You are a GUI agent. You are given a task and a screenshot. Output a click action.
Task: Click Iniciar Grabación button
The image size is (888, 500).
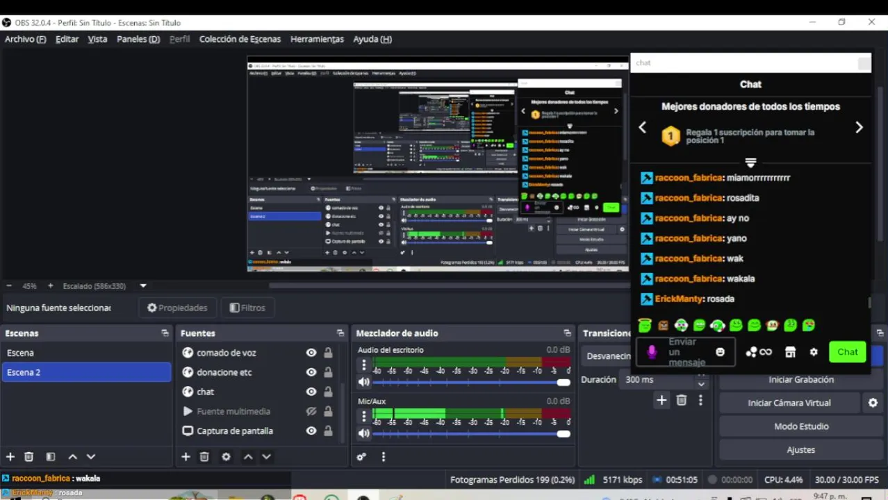[x=800, y=379]
